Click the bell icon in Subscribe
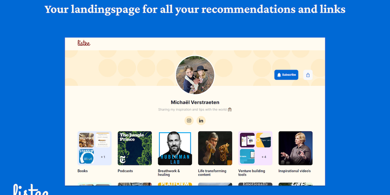The image size is (390, 195). click(279, 75)
